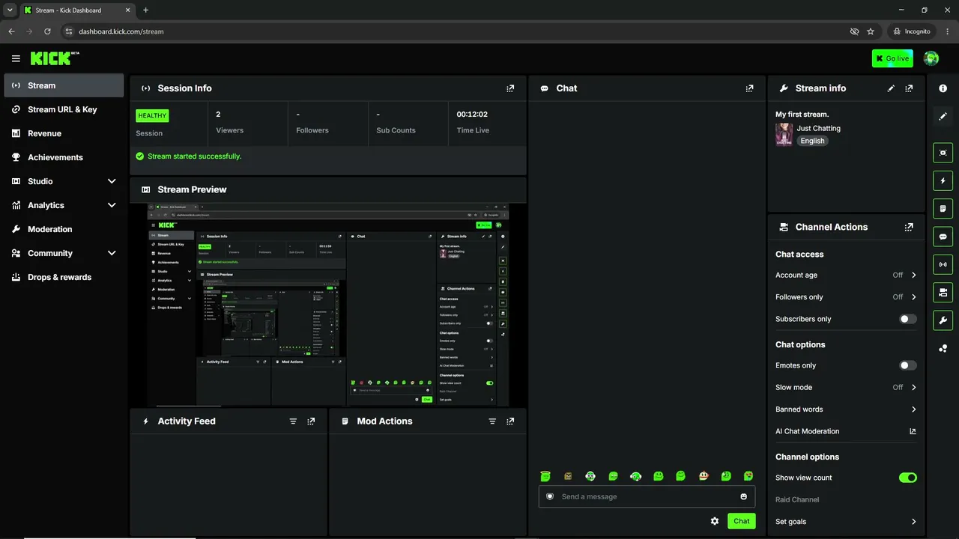959x539 pixels.
Task: Click the three-dots icon below the wrench
Action: [x=943, y=348]
